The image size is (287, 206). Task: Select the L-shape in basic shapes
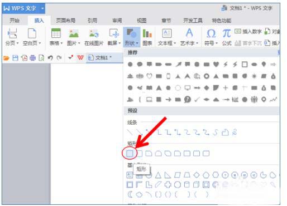click(x=149, y=185)
